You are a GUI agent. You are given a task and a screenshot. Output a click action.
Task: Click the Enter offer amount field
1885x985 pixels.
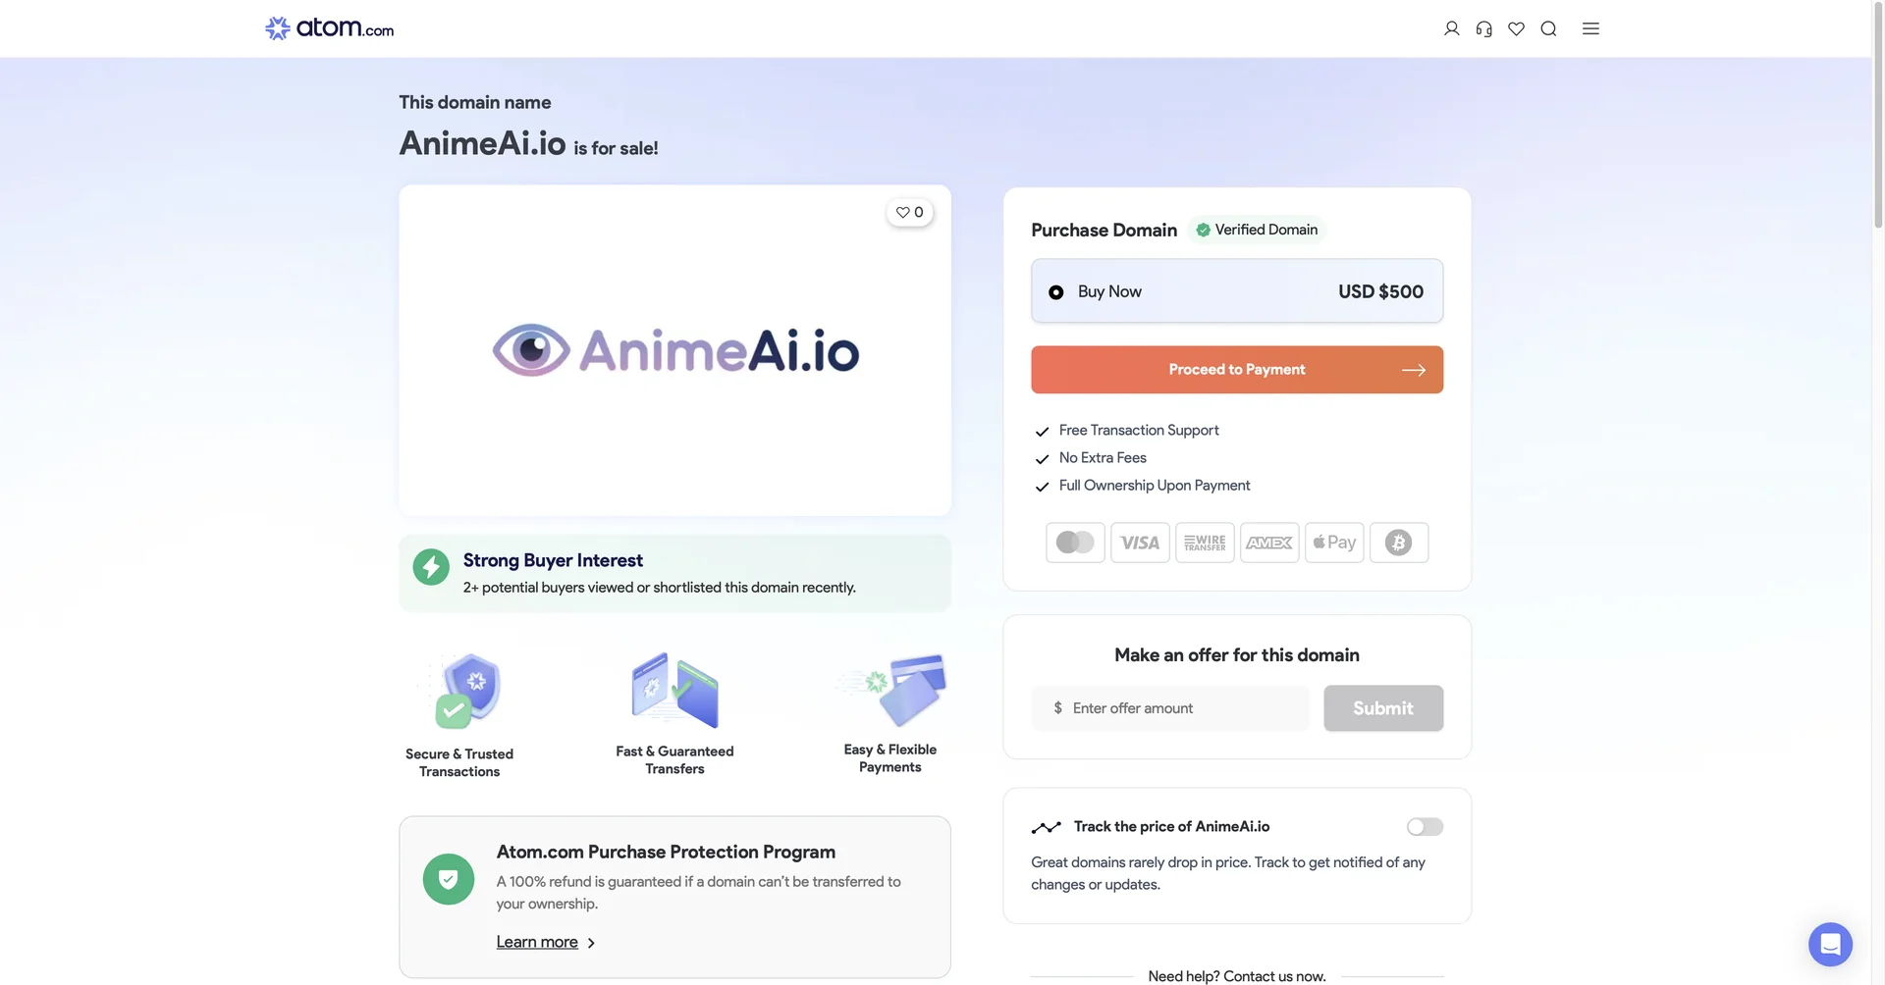point(1168,707)
